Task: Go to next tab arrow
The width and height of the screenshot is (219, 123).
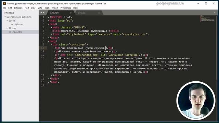Action: (43, 13)
